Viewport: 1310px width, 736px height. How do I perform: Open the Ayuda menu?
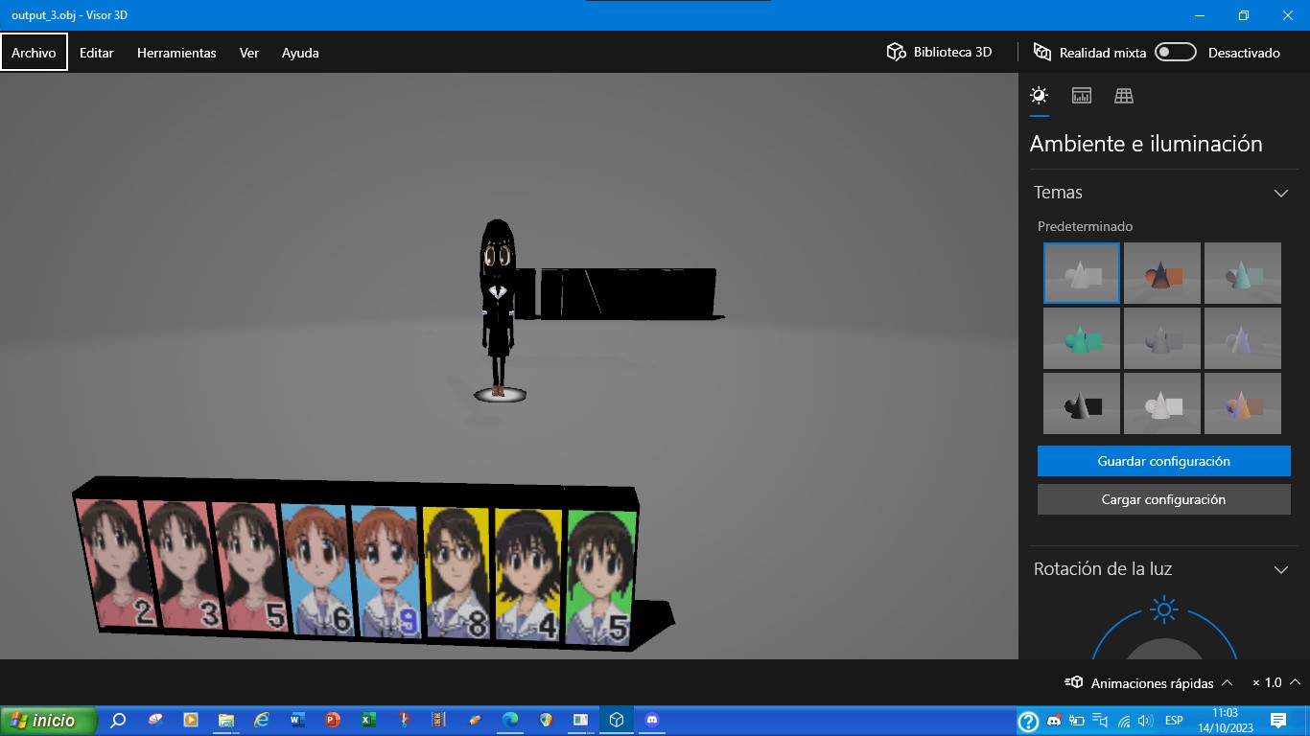300,53
